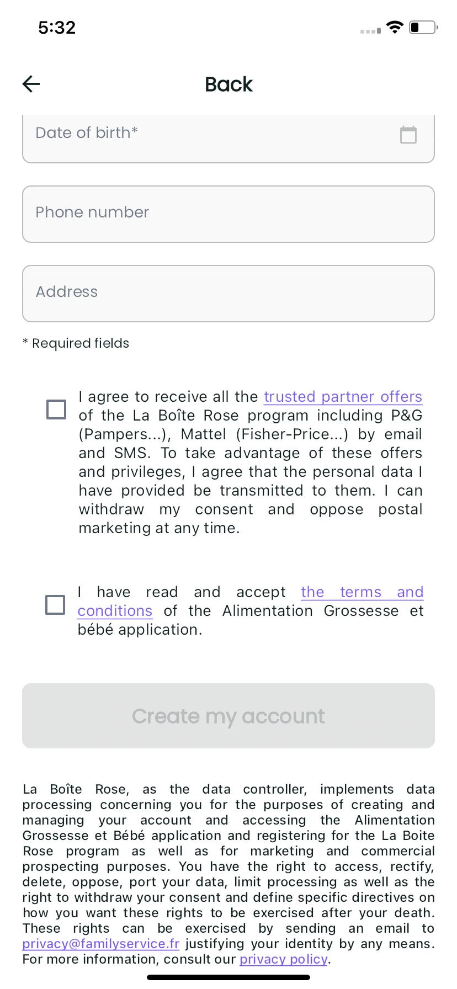457x989 pixels.
Task: Focus the Phone number field
Action: (228, 214)
